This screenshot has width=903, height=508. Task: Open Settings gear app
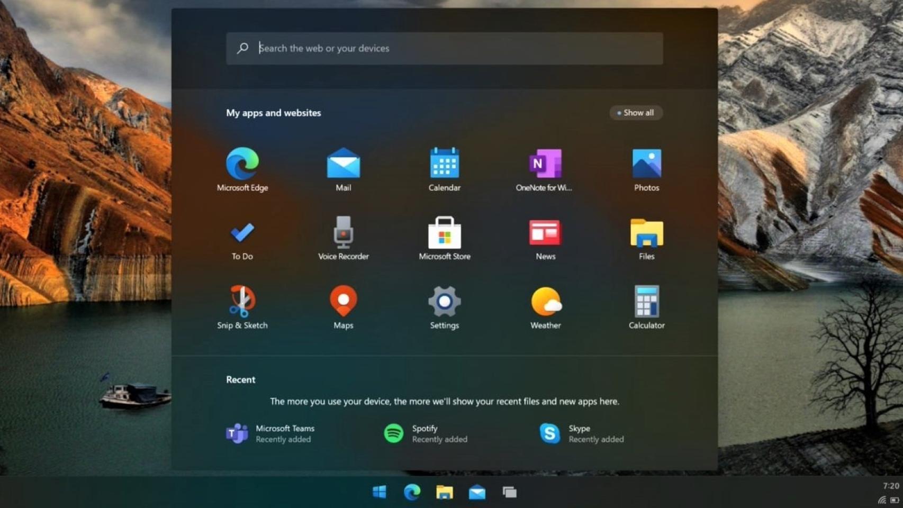[x=445, y=307]
